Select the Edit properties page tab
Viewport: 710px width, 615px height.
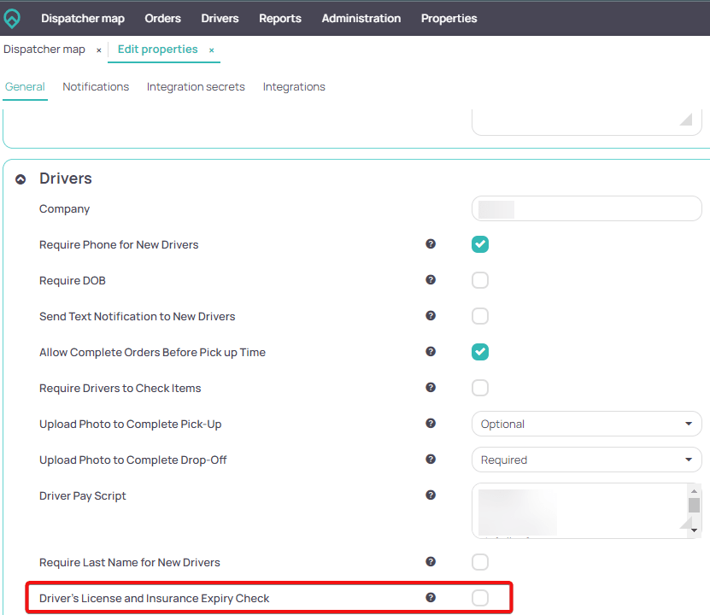(157, 50)
